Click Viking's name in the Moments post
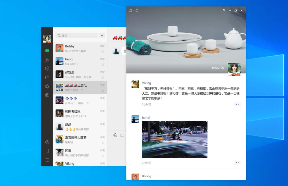The width and height of the screenshot is (288, 186). [146, 83]
